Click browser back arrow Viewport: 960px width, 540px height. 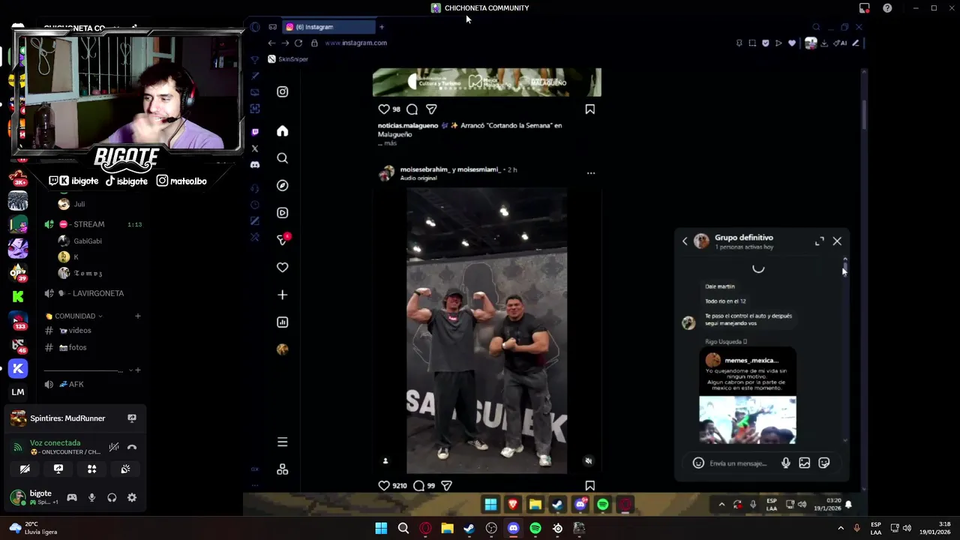click(271, 43)
